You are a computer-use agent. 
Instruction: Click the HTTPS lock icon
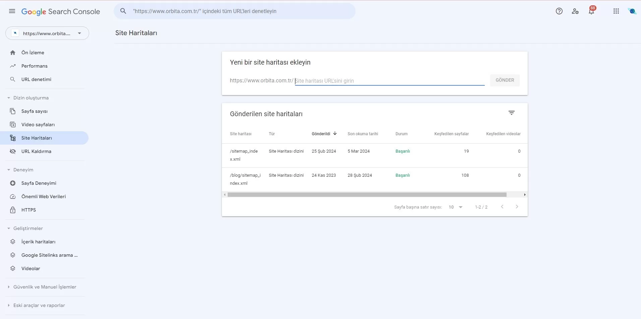pos(13,210)
